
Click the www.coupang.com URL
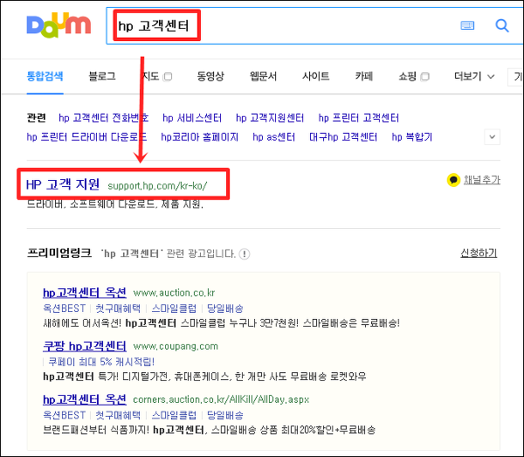tap(176, 346)
